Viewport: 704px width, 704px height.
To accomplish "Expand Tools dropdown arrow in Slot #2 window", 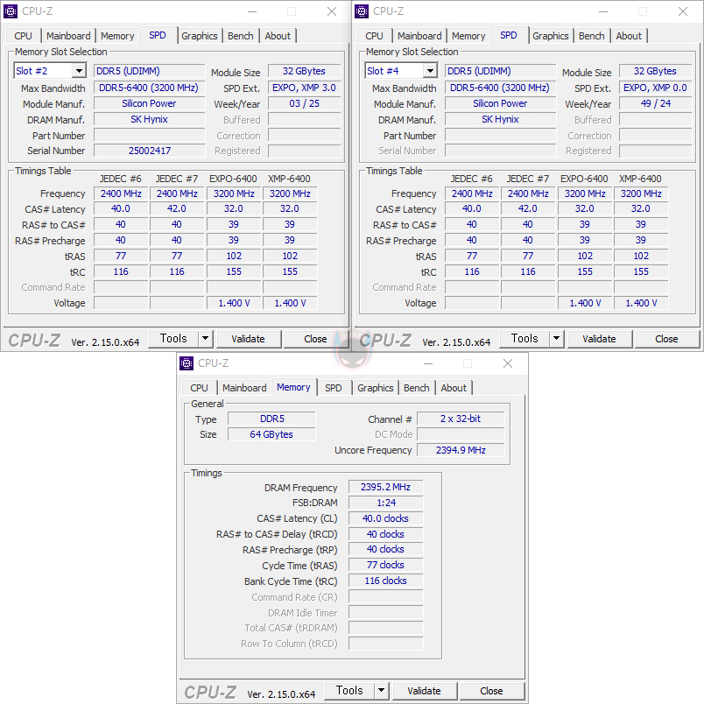I will (205, 339).
